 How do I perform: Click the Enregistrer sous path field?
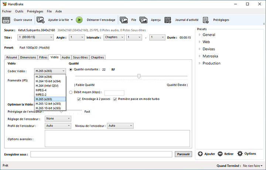tap(101, 154)
